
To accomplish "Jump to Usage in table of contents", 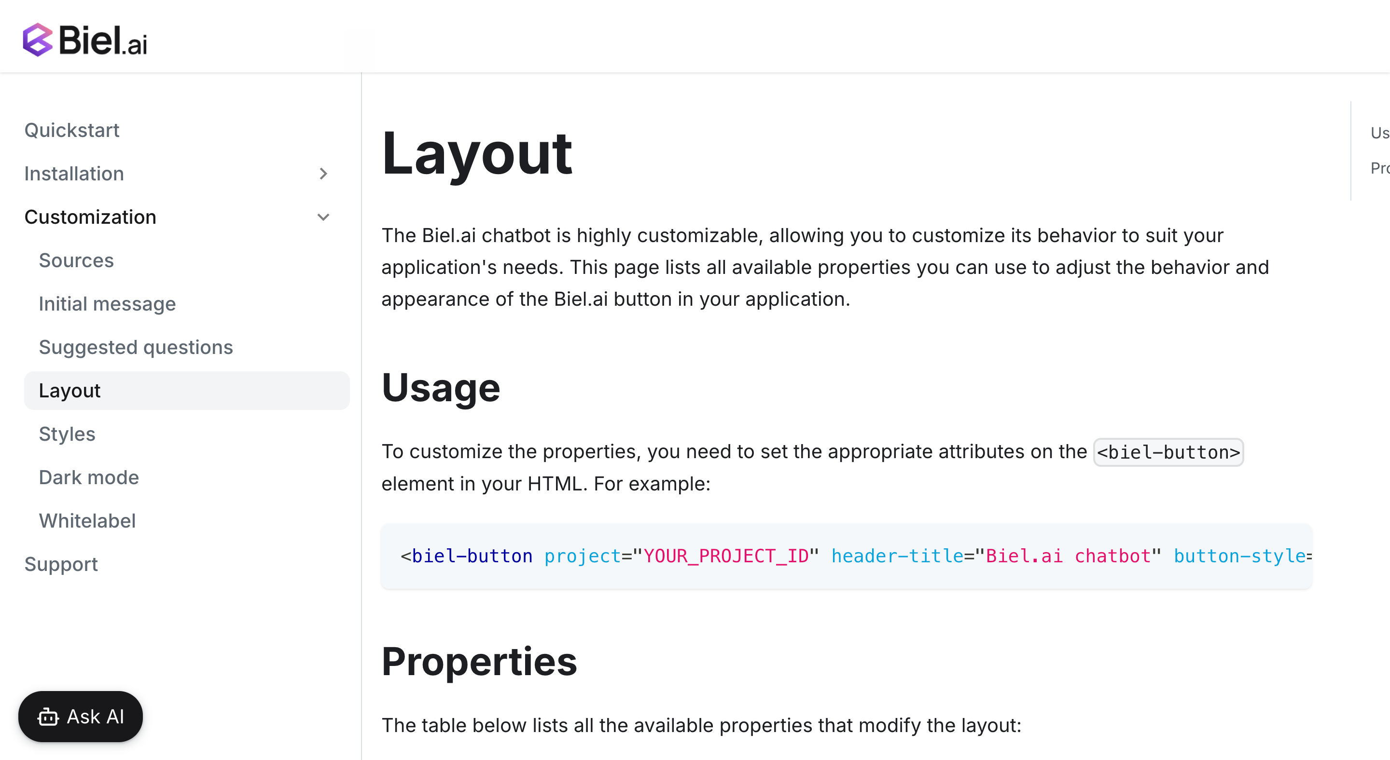I will click(x=1379, y=133).
